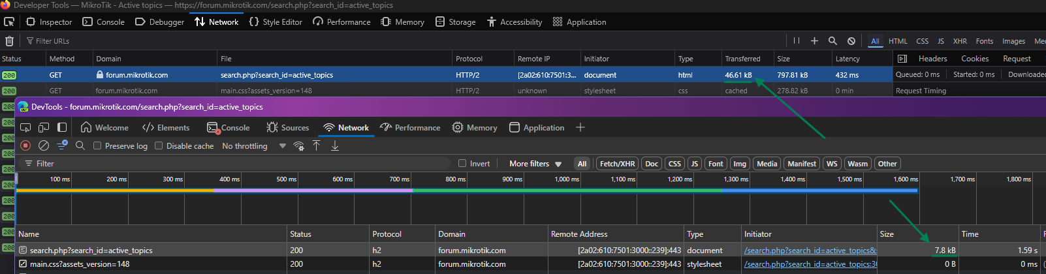Image resolution: width=1046 pixels, height=274 pixels.
Task: Enable the Preserve log checkbox
Action: [97, 146]
